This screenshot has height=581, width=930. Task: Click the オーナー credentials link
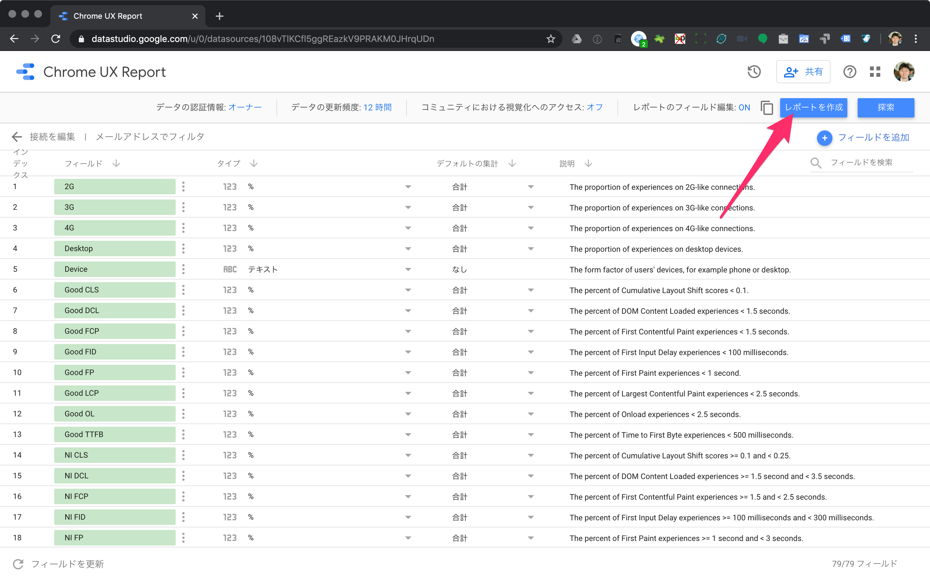click(x=245, y=107)
